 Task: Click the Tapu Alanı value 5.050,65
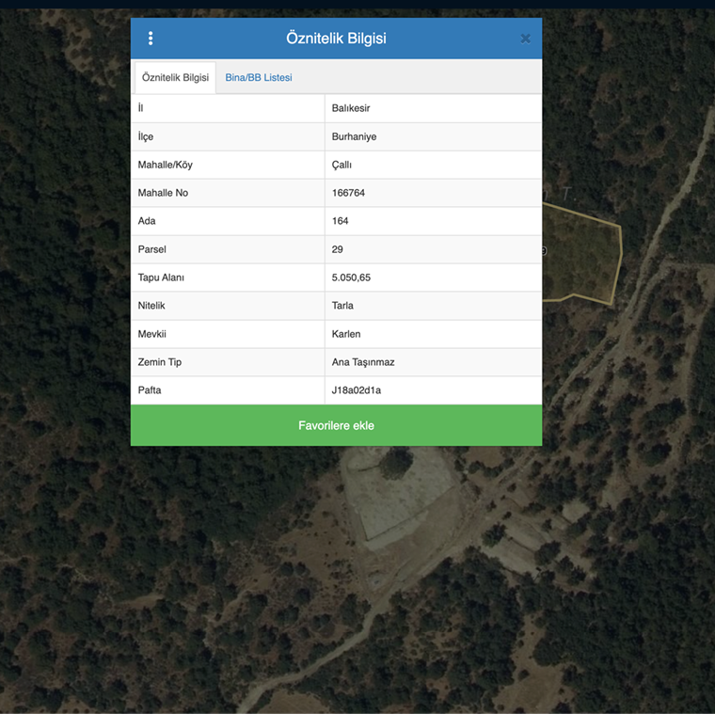pyautogui.click(x=351, y=278)
